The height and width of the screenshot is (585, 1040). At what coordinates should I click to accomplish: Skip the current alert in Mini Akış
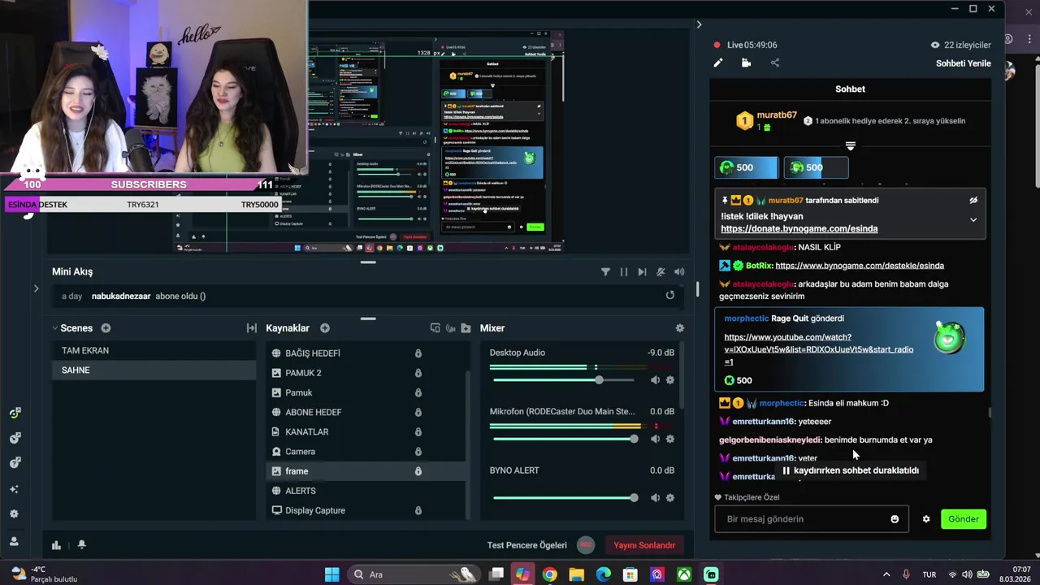pos(642,272)
